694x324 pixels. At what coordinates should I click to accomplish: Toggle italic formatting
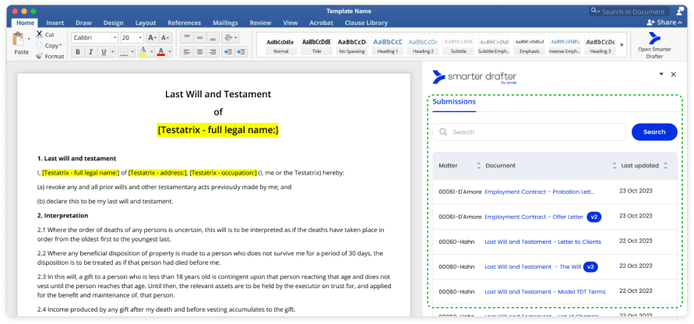click(x=93, y=52)
